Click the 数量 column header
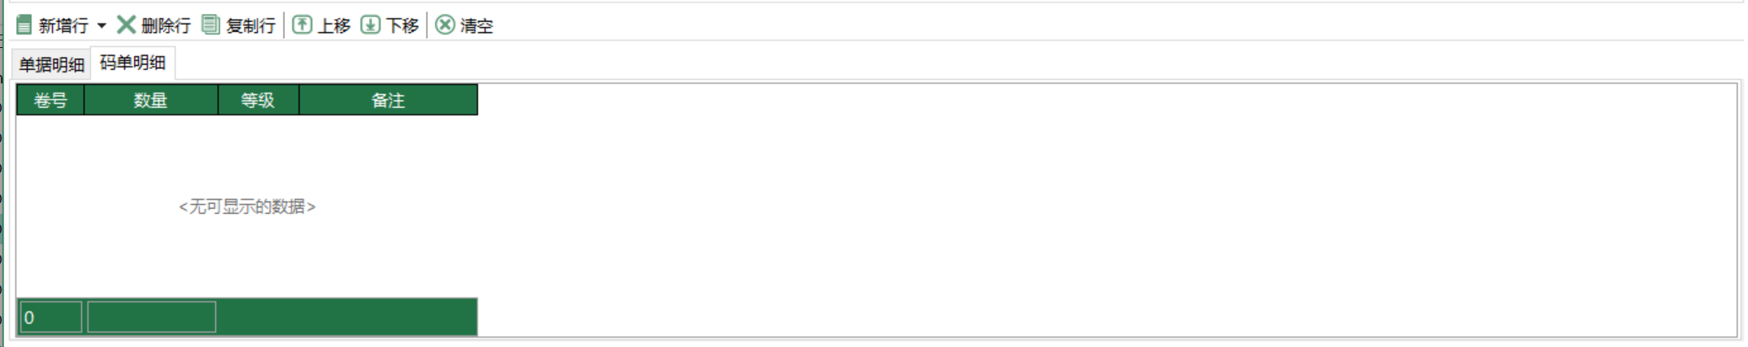Screen dimensions: 1748x347 (151, 100)
